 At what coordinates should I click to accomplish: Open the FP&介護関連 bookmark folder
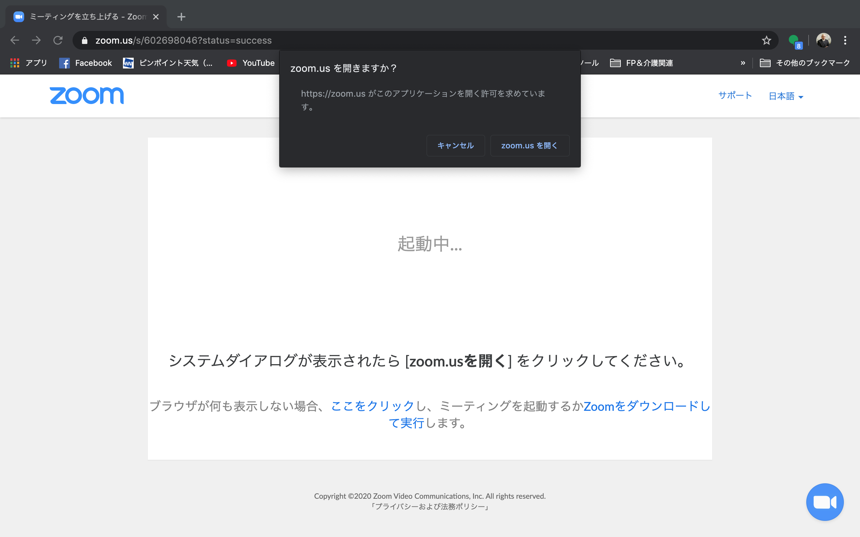(641, 63)
